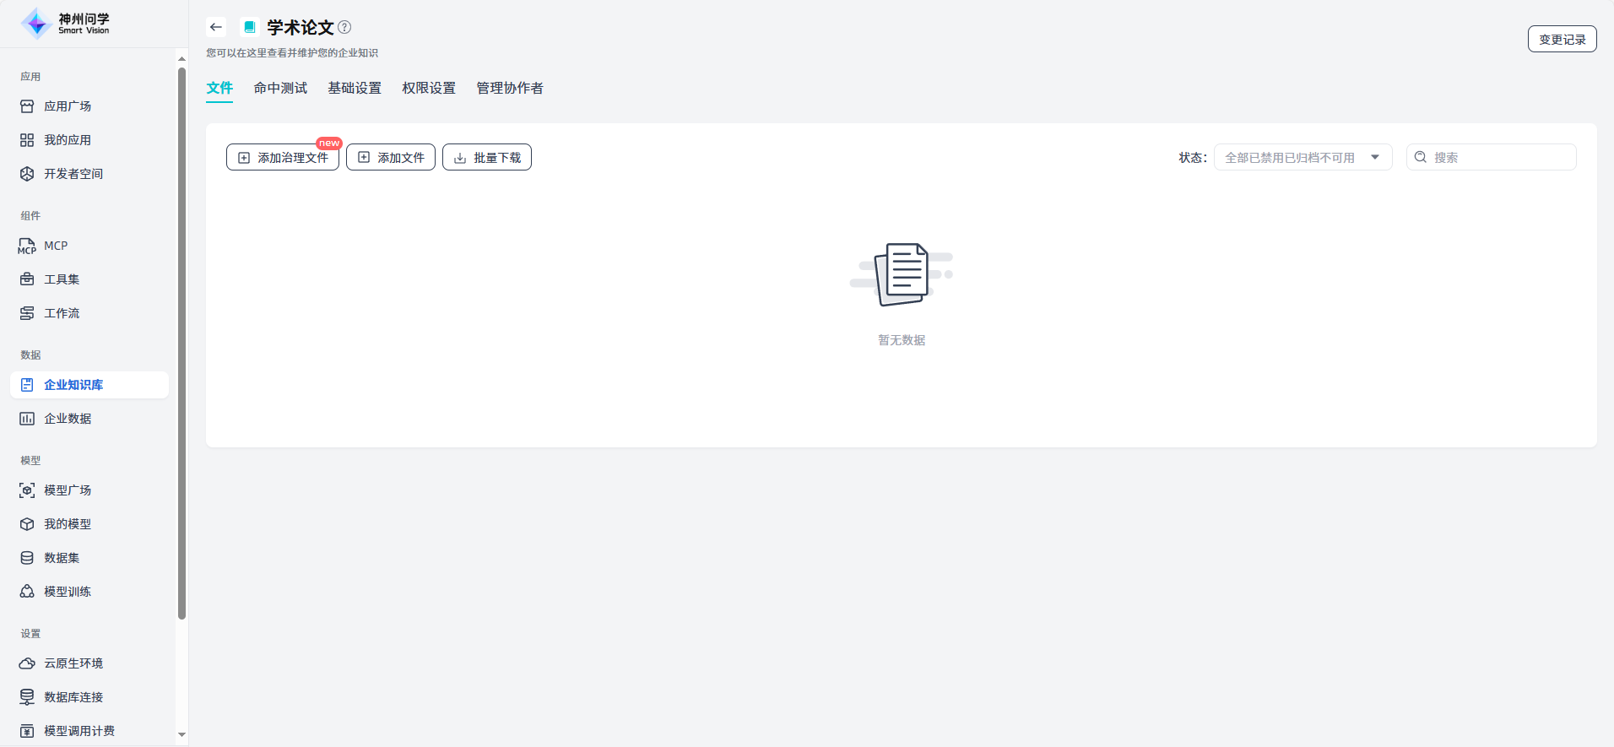Switch to the 命中测试 tab
1614x747 pixels.
pyautogui.click(x=280, y=89)
